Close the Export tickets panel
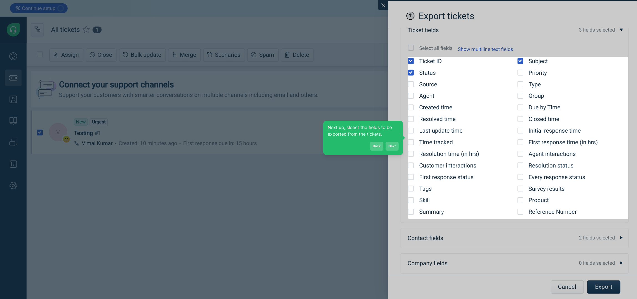 383,5
